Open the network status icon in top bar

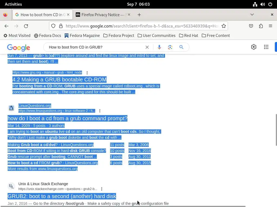[x=255, y=4]
